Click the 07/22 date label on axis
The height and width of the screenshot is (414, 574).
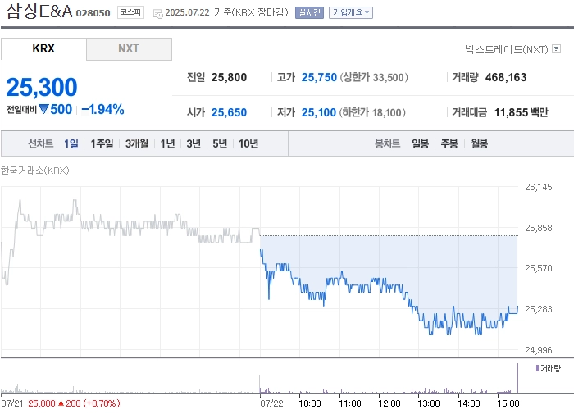point(271,403)
